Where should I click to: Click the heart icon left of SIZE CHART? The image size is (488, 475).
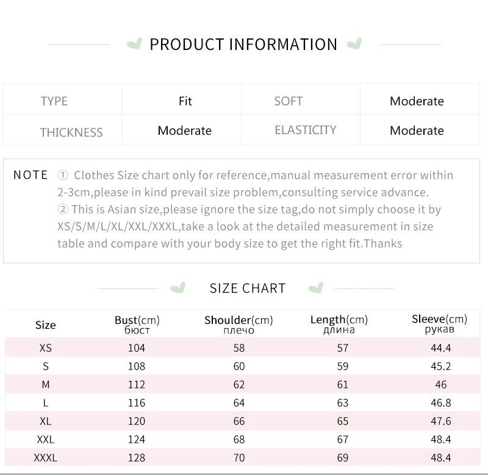(178, 288)
